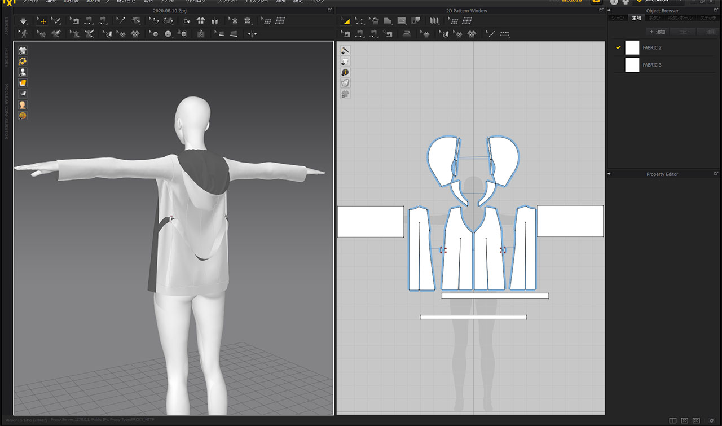Choose the Select Mesh pin tool in 3D toolbar
Viewport: 722px width, 426px height.
click(x=56, y=21)
